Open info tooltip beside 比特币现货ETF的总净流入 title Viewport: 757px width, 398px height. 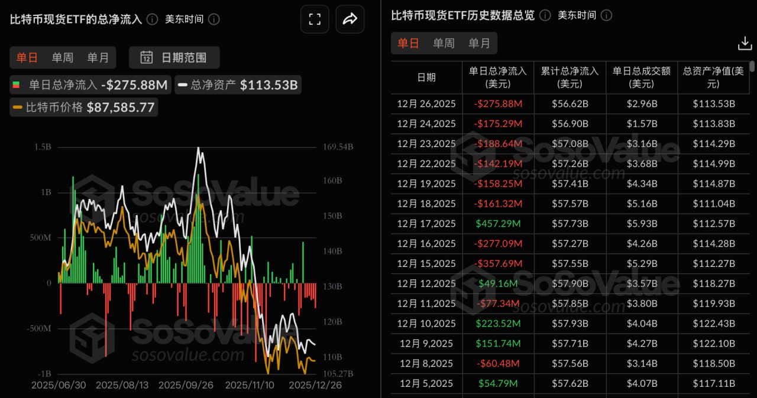point(152,19)
